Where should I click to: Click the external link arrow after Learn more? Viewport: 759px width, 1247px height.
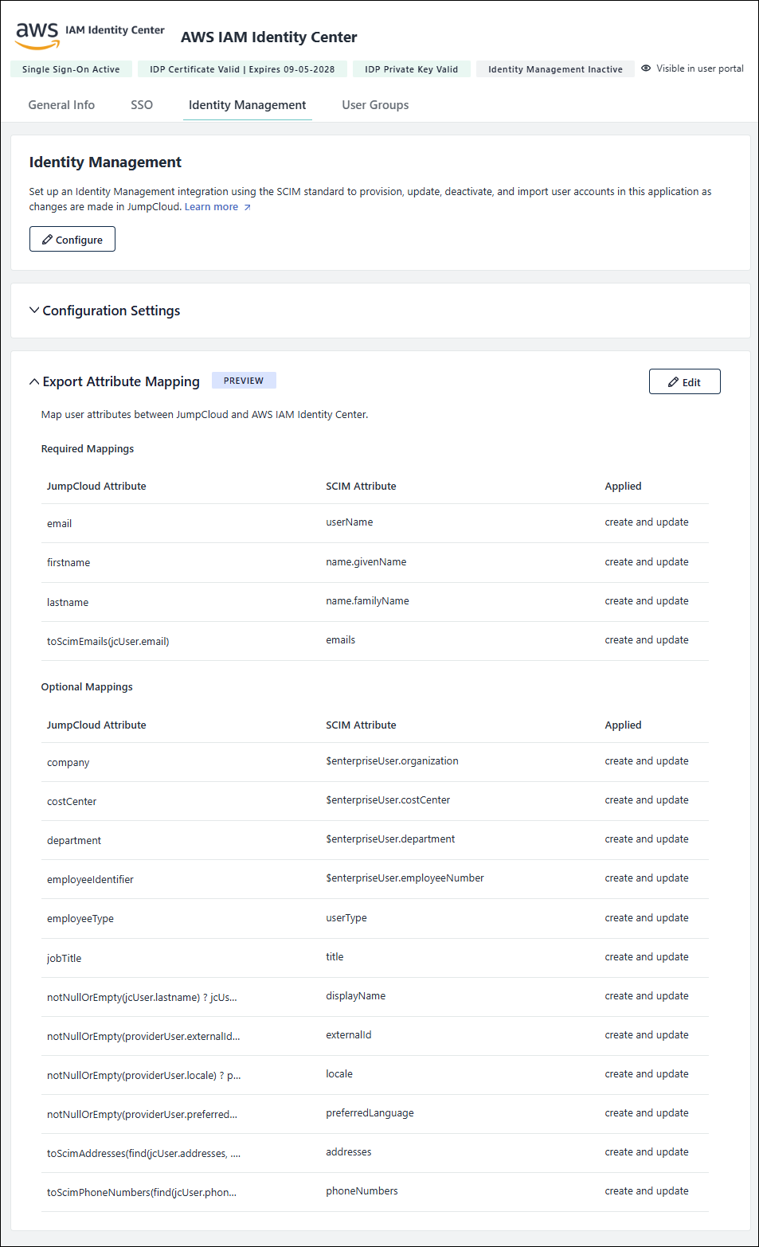[x=248, y=208]
